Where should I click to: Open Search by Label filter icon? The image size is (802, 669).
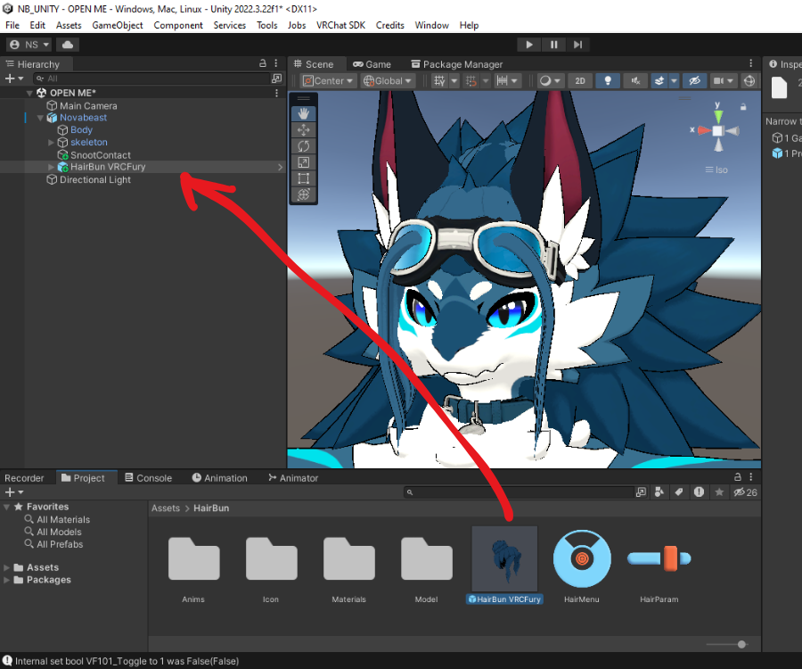(679, 491)
